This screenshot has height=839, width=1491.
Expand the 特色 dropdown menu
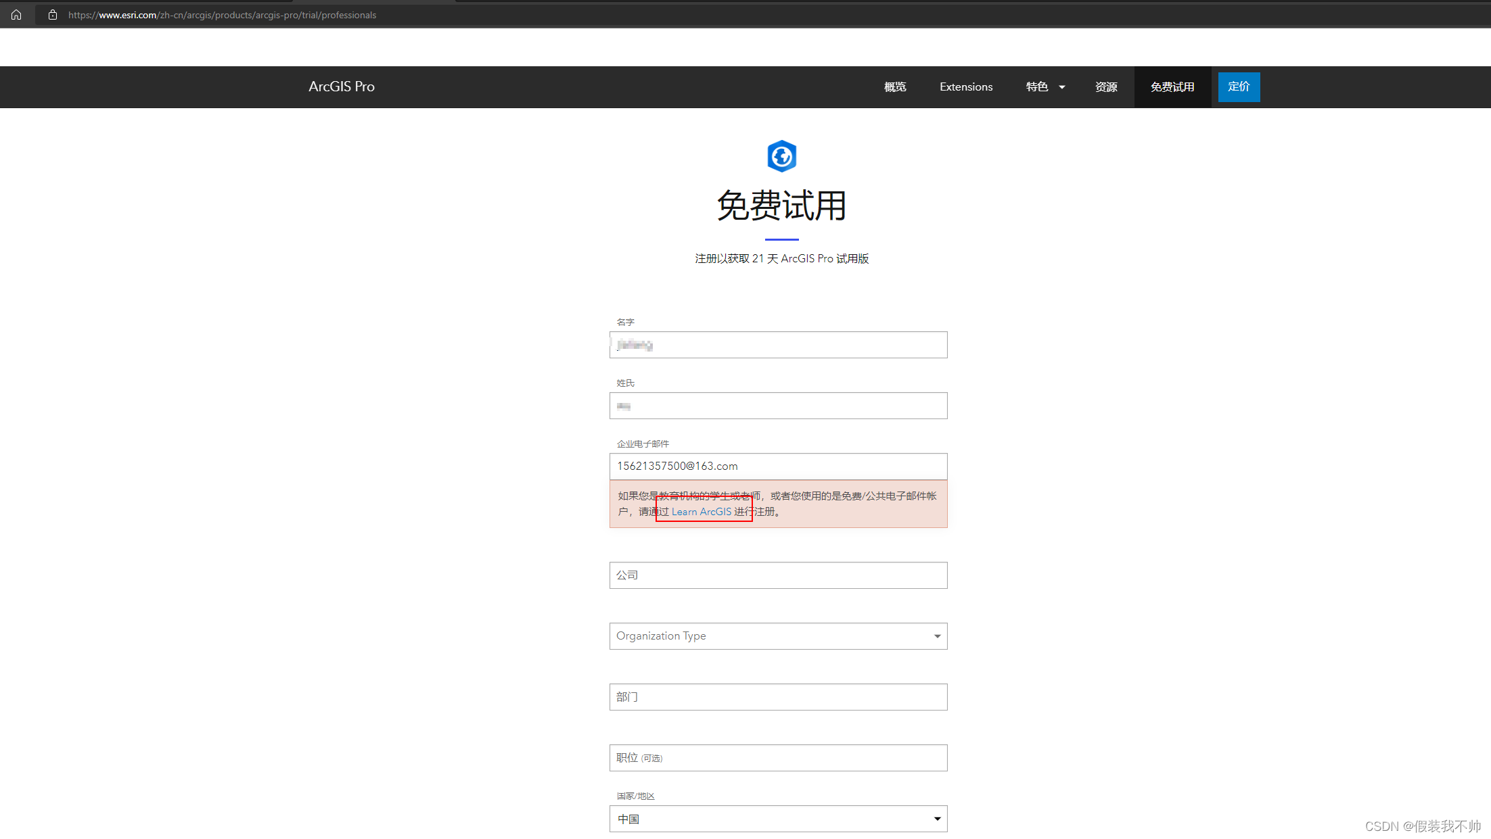pyautogui.click(x=1045, y=87)
